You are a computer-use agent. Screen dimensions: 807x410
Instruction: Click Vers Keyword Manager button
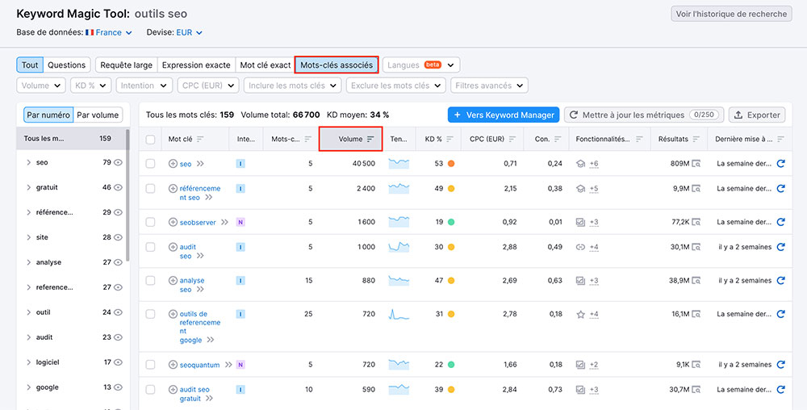click(x=504, y=115)
